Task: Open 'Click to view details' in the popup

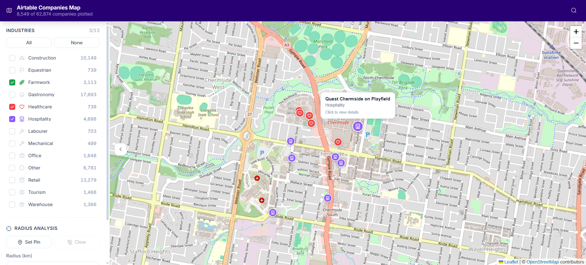Action: pos(342,112)
